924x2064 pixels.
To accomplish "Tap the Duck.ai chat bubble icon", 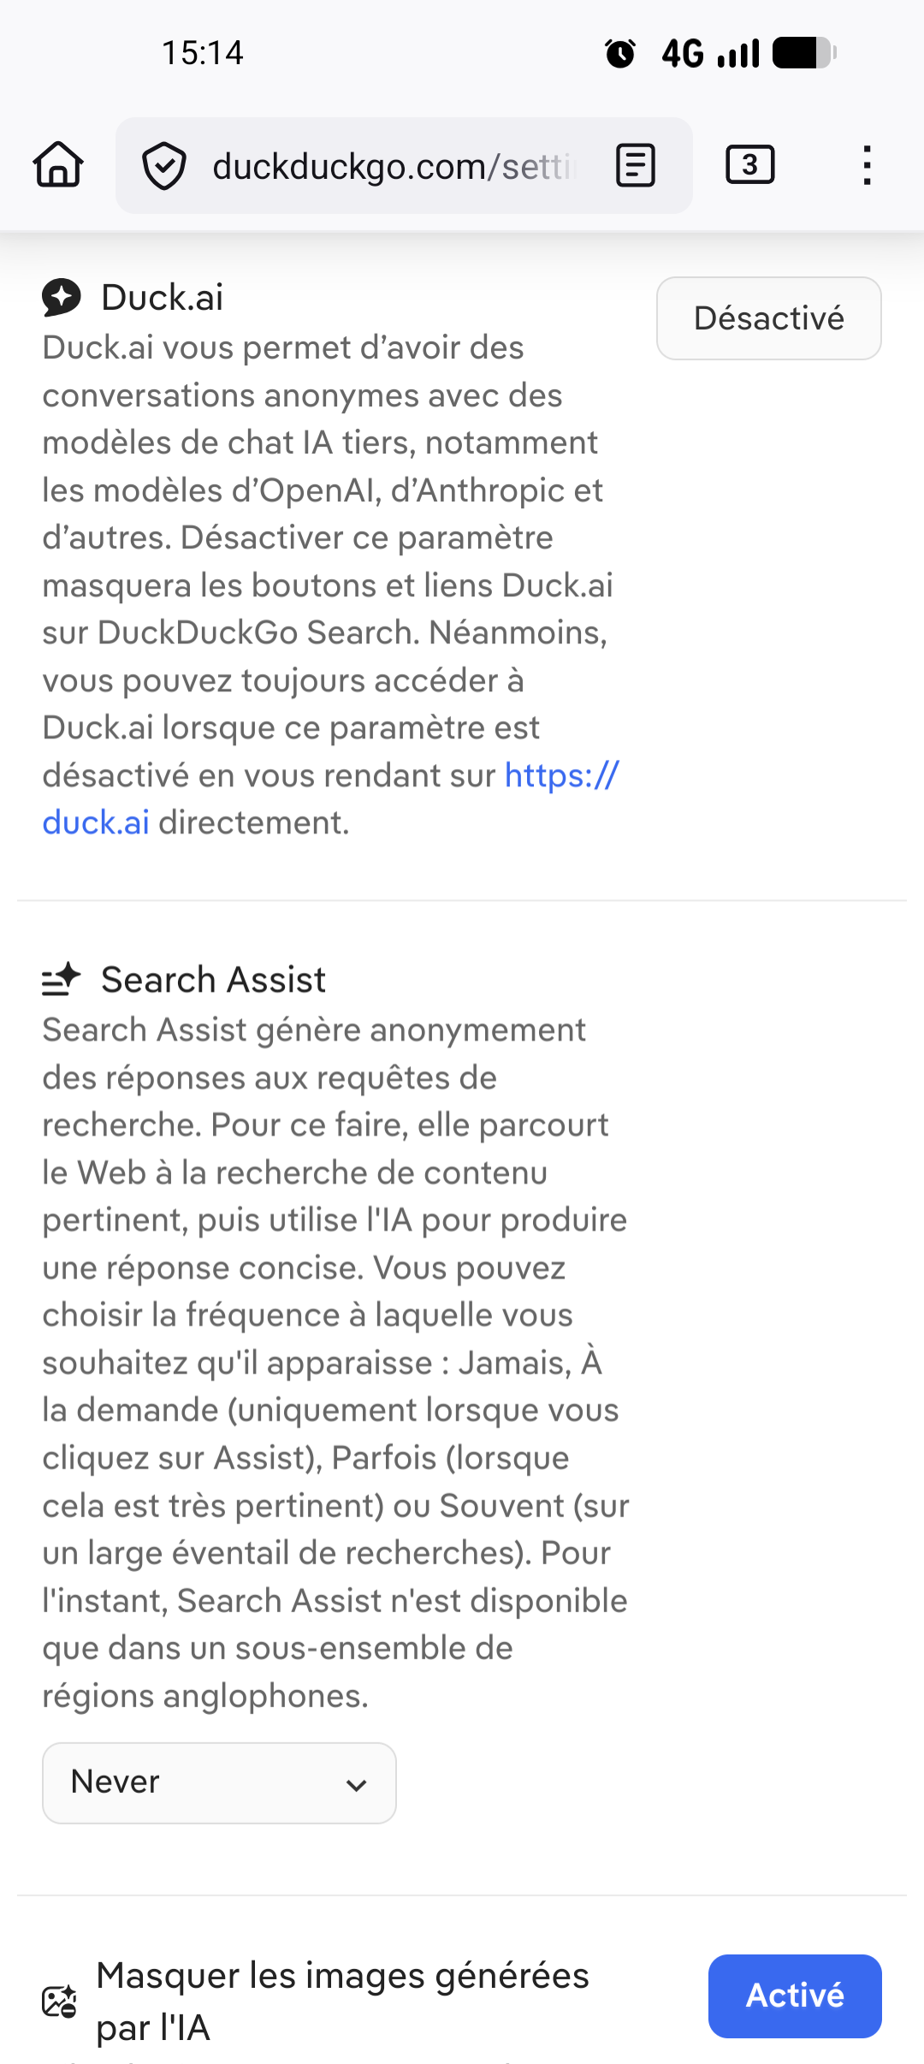I will [x=62, y=298].
